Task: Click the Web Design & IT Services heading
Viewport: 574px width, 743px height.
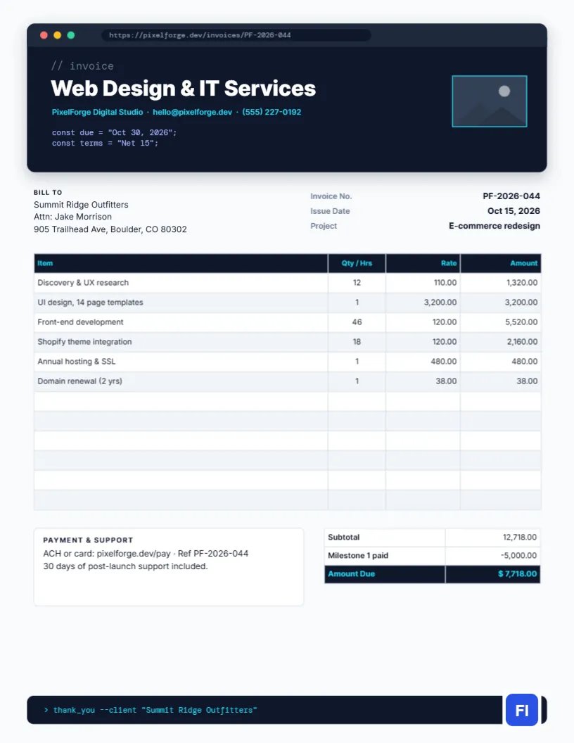Action: 184,89
